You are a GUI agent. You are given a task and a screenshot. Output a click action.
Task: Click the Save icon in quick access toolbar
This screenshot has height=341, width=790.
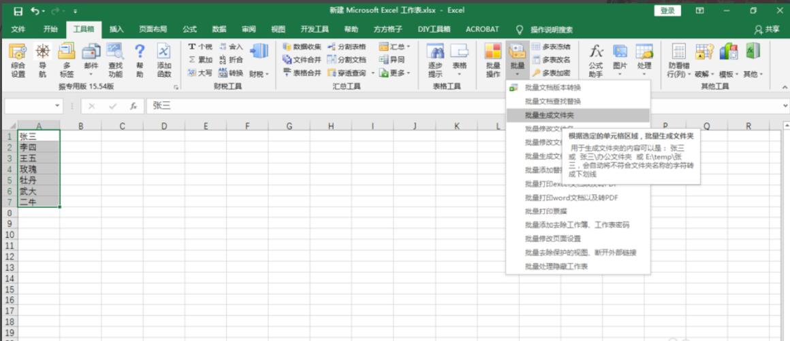pos(18,11)
